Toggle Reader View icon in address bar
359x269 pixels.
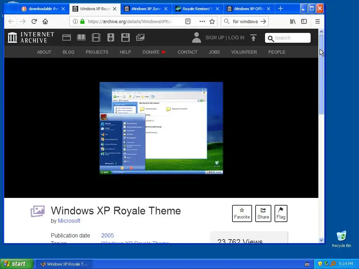[188, 21]
